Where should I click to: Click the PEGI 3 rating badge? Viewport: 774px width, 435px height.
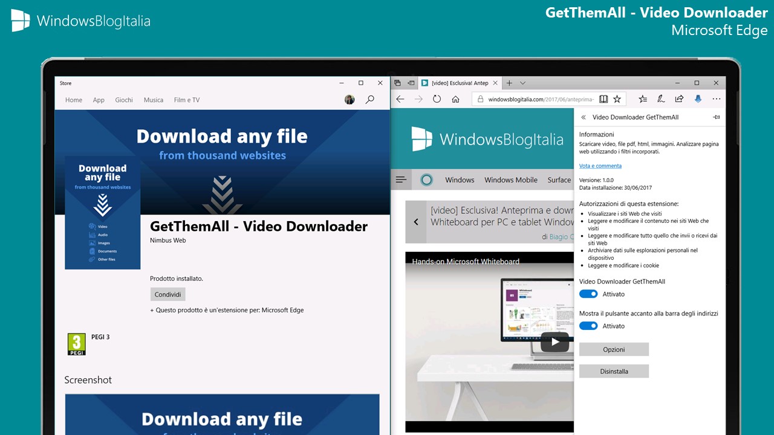pyautogui.click(x=76, y=344)
